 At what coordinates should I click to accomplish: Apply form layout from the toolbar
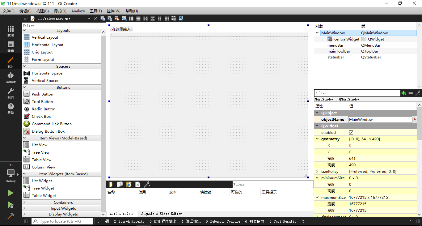(x=160, y=19)
